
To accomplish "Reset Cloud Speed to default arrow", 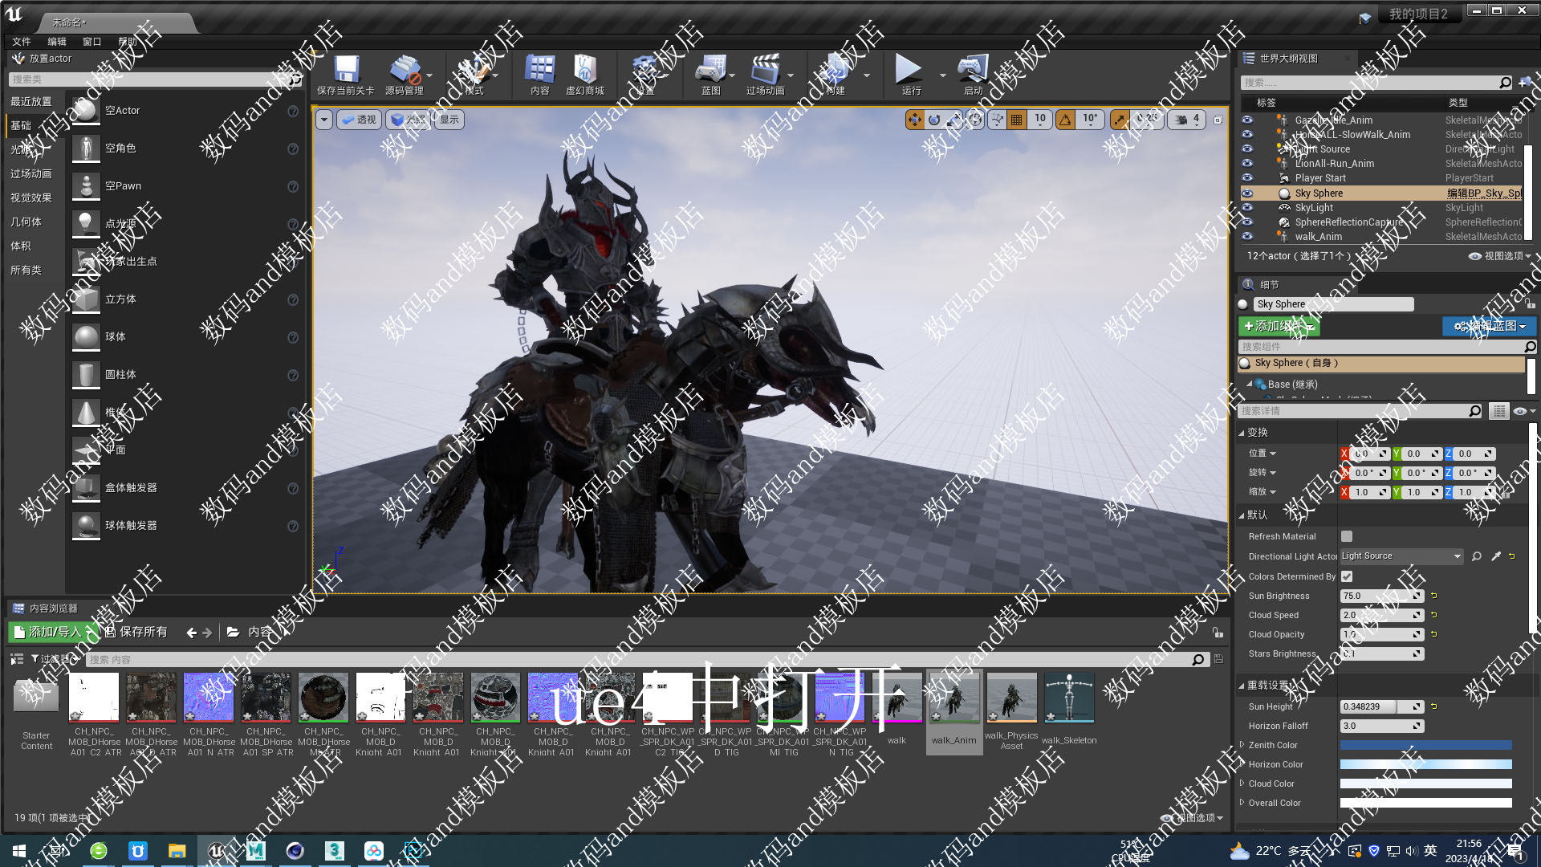I will (x=1434, y=615).
